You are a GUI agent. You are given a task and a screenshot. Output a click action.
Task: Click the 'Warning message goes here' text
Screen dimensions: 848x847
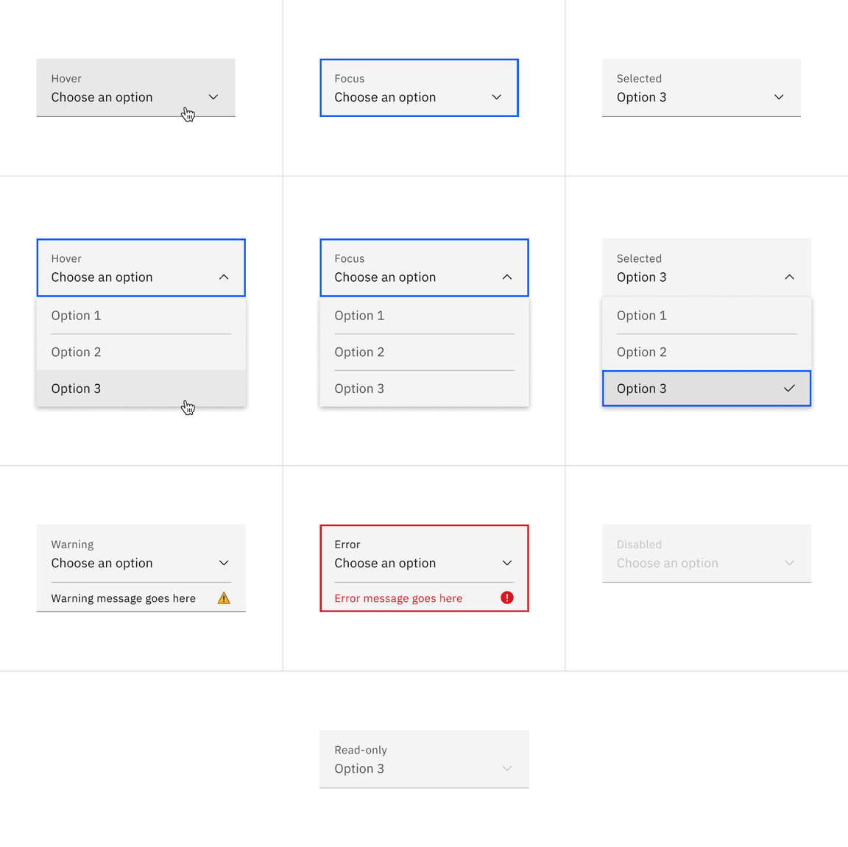123,598
